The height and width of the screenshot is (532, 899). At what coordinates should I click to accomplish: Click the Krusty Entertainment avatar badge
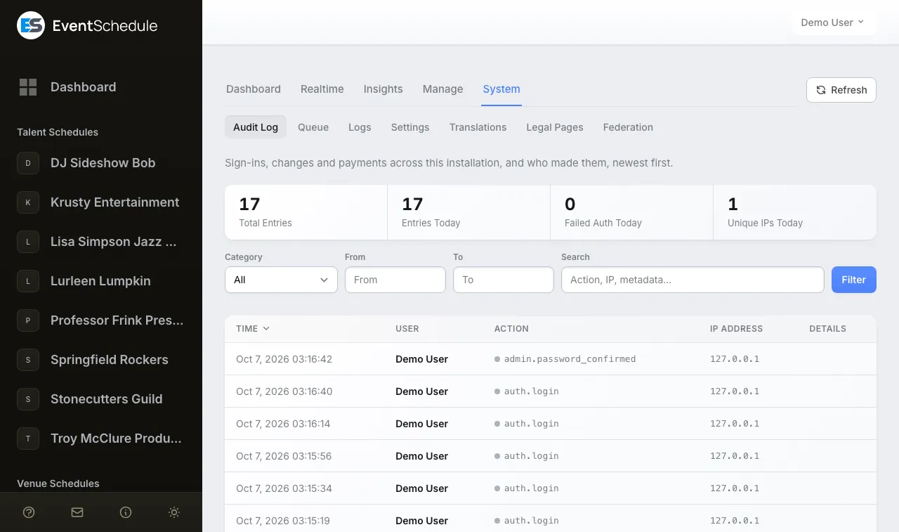28,202
